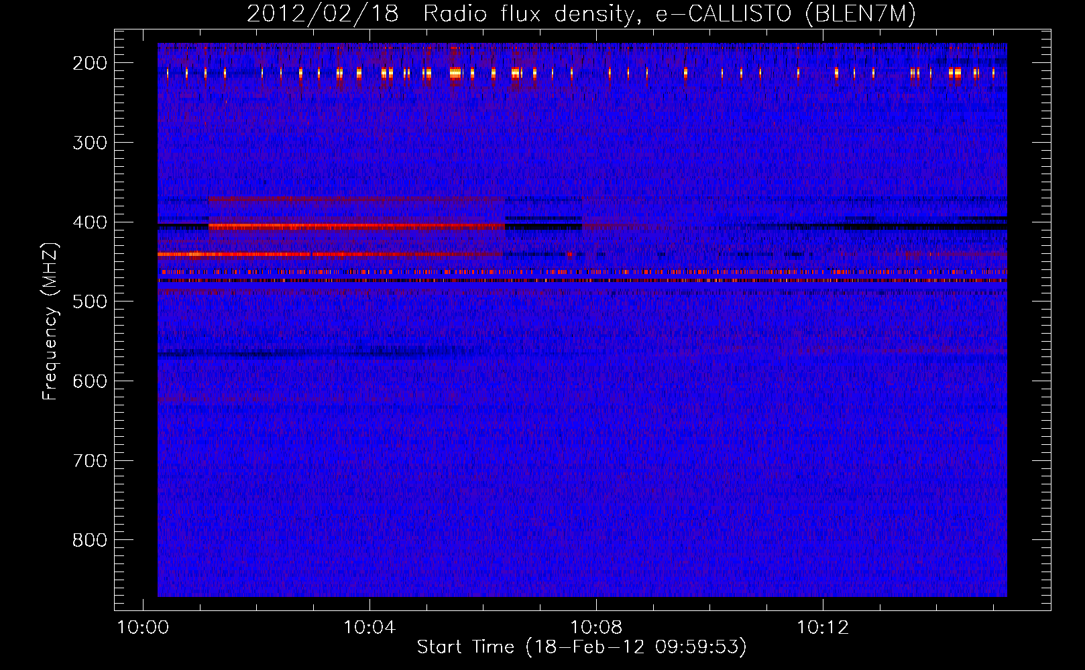Select the "Frequency (MHZ)" y-axis label
The height and width of the screenshot is (670, 1085).
point(50,321)
